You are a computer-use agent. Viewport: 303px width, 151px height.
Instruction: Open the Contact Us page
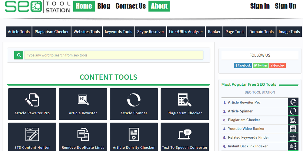coord(131,6)
